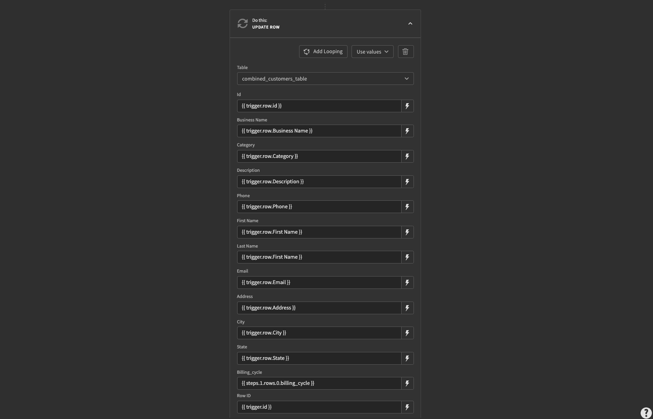Select the Last Name input field
The height and width of the screenshot is (419, 653).
click(318, 257)
